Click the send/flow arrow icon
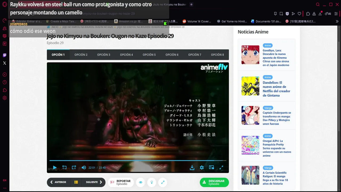341x192 pixels. click(x=293, y=14)
